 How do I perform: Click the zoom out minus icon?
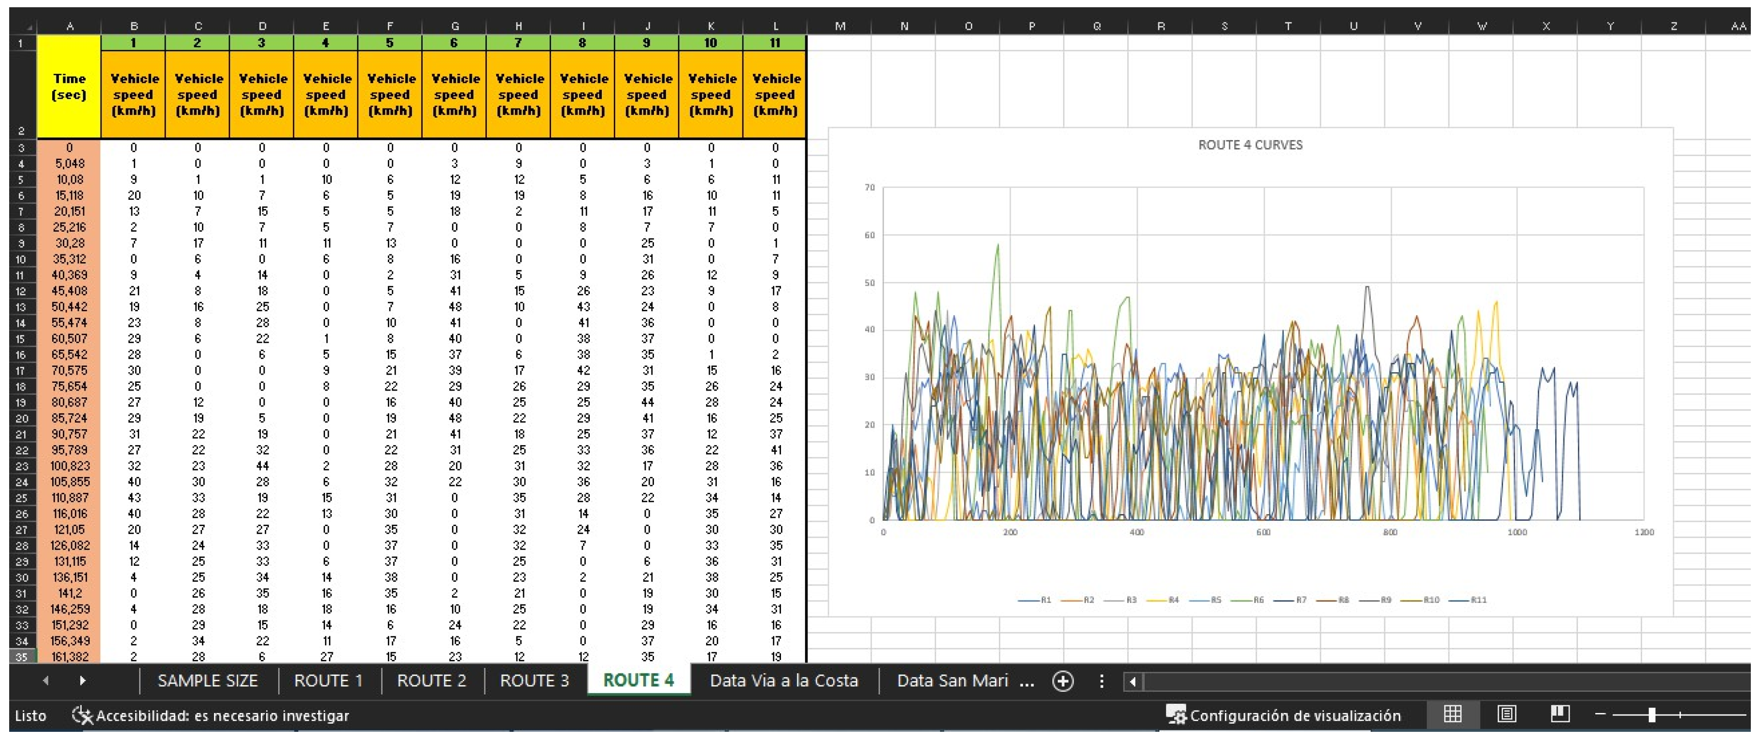click(1600, 714)
